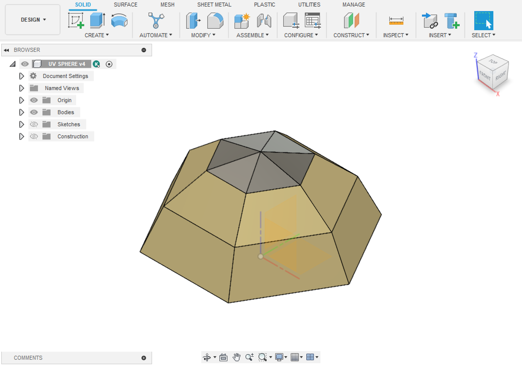This screenshot has height=366, width=522.
Task: Switch to the MESH tab
Action: click(x=167, y=5)
